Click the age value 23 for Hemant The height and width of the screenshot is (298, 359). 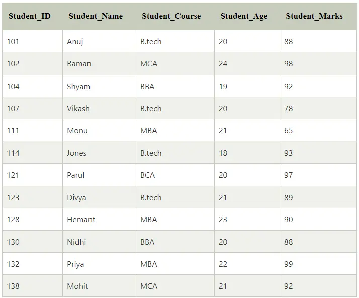point(247,220)
